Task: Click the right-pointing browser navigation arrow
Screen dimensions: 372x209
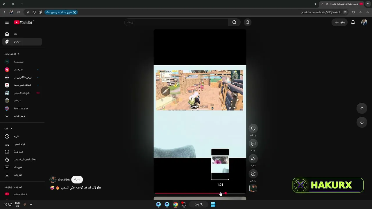Action: click(367, 12)
